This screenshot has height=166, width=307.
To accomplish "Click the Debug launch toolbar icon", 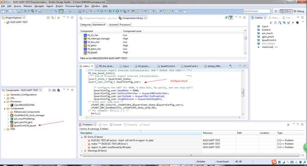I will pyautogui.click(x=110, y=11).
